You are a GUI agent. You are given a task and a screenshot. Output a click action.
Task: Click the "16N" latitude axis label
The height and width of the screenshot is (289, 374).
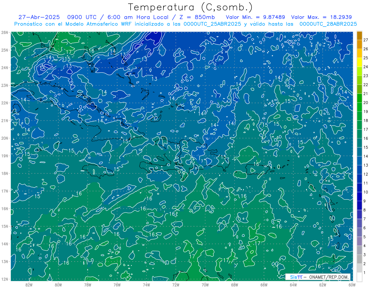(5, 209)
